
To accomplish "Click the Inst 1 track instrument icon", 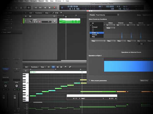I will tap(30, 21).
